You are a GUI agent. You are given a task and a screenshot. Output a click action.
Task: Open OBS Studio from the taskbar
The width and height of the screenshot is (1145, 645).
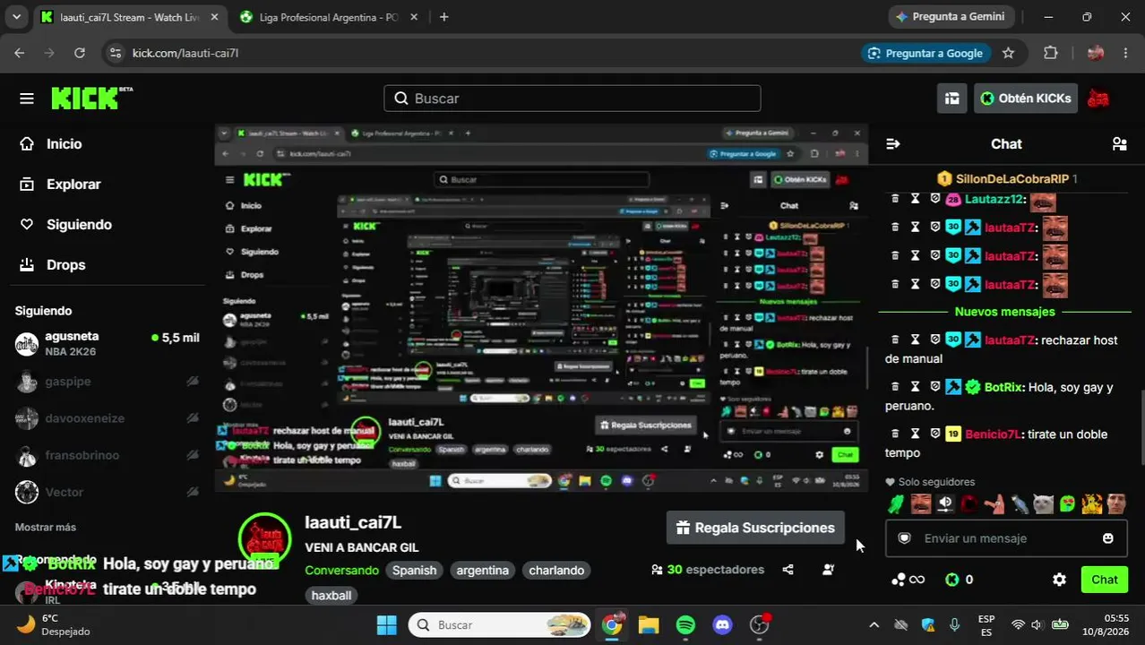click(x=760, y=624)
